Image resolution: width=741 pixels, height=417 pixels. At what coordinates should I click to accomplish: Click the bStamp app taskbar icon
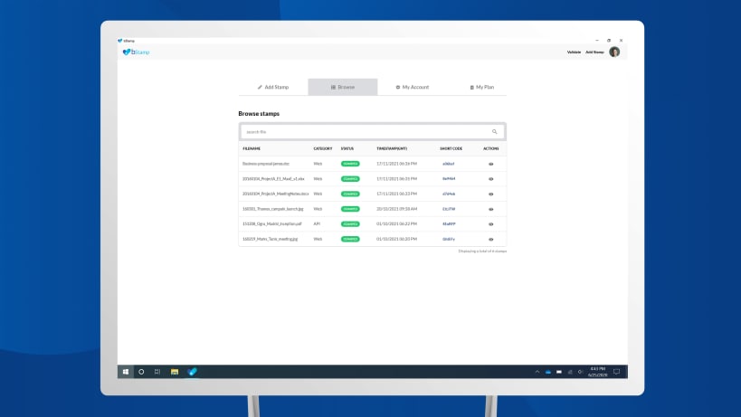[x=192, y=372]
